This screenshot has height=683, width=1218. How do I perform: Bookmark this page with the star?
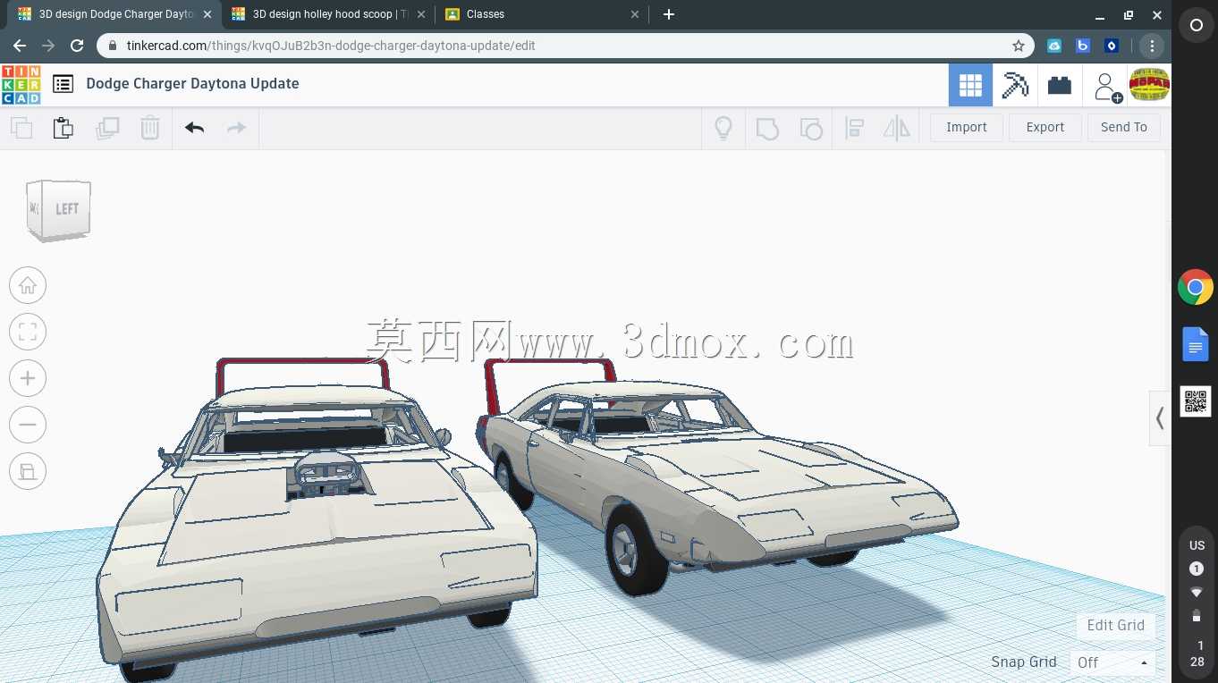click(x=1018, y=46)
